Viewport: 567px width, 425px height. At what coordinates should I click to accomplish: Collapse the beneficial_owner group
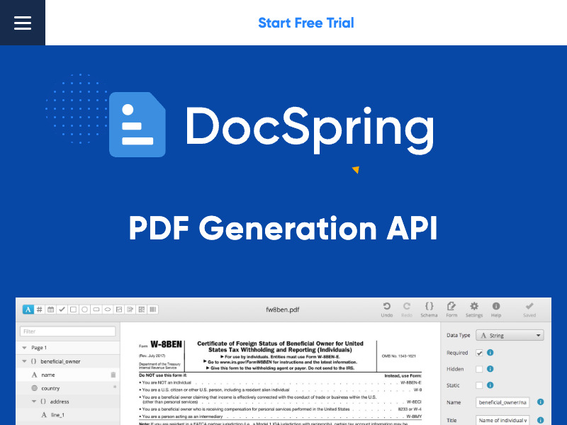coord(24,361)
